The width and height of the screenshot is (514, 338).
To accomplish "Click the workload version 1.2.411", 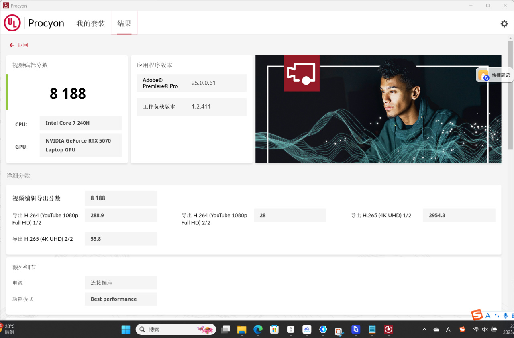I will click(x=201, y=107).
